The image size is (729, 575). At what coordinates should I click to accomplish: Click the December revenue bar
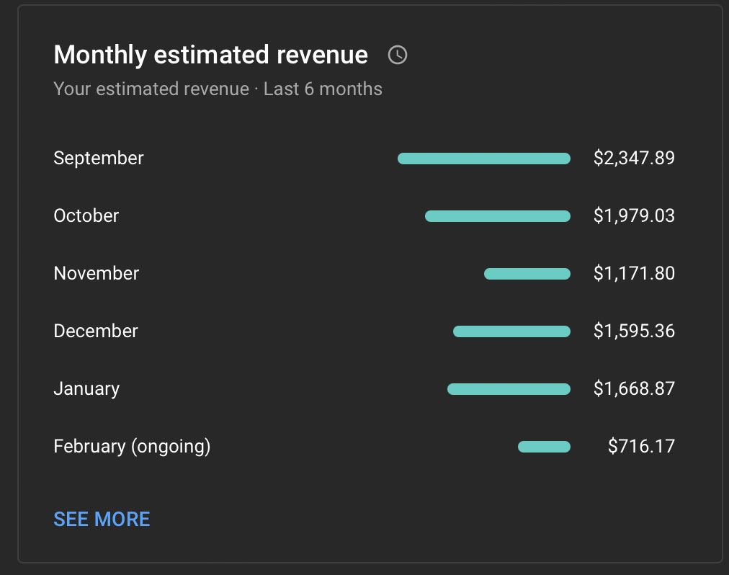click(512, 331)
